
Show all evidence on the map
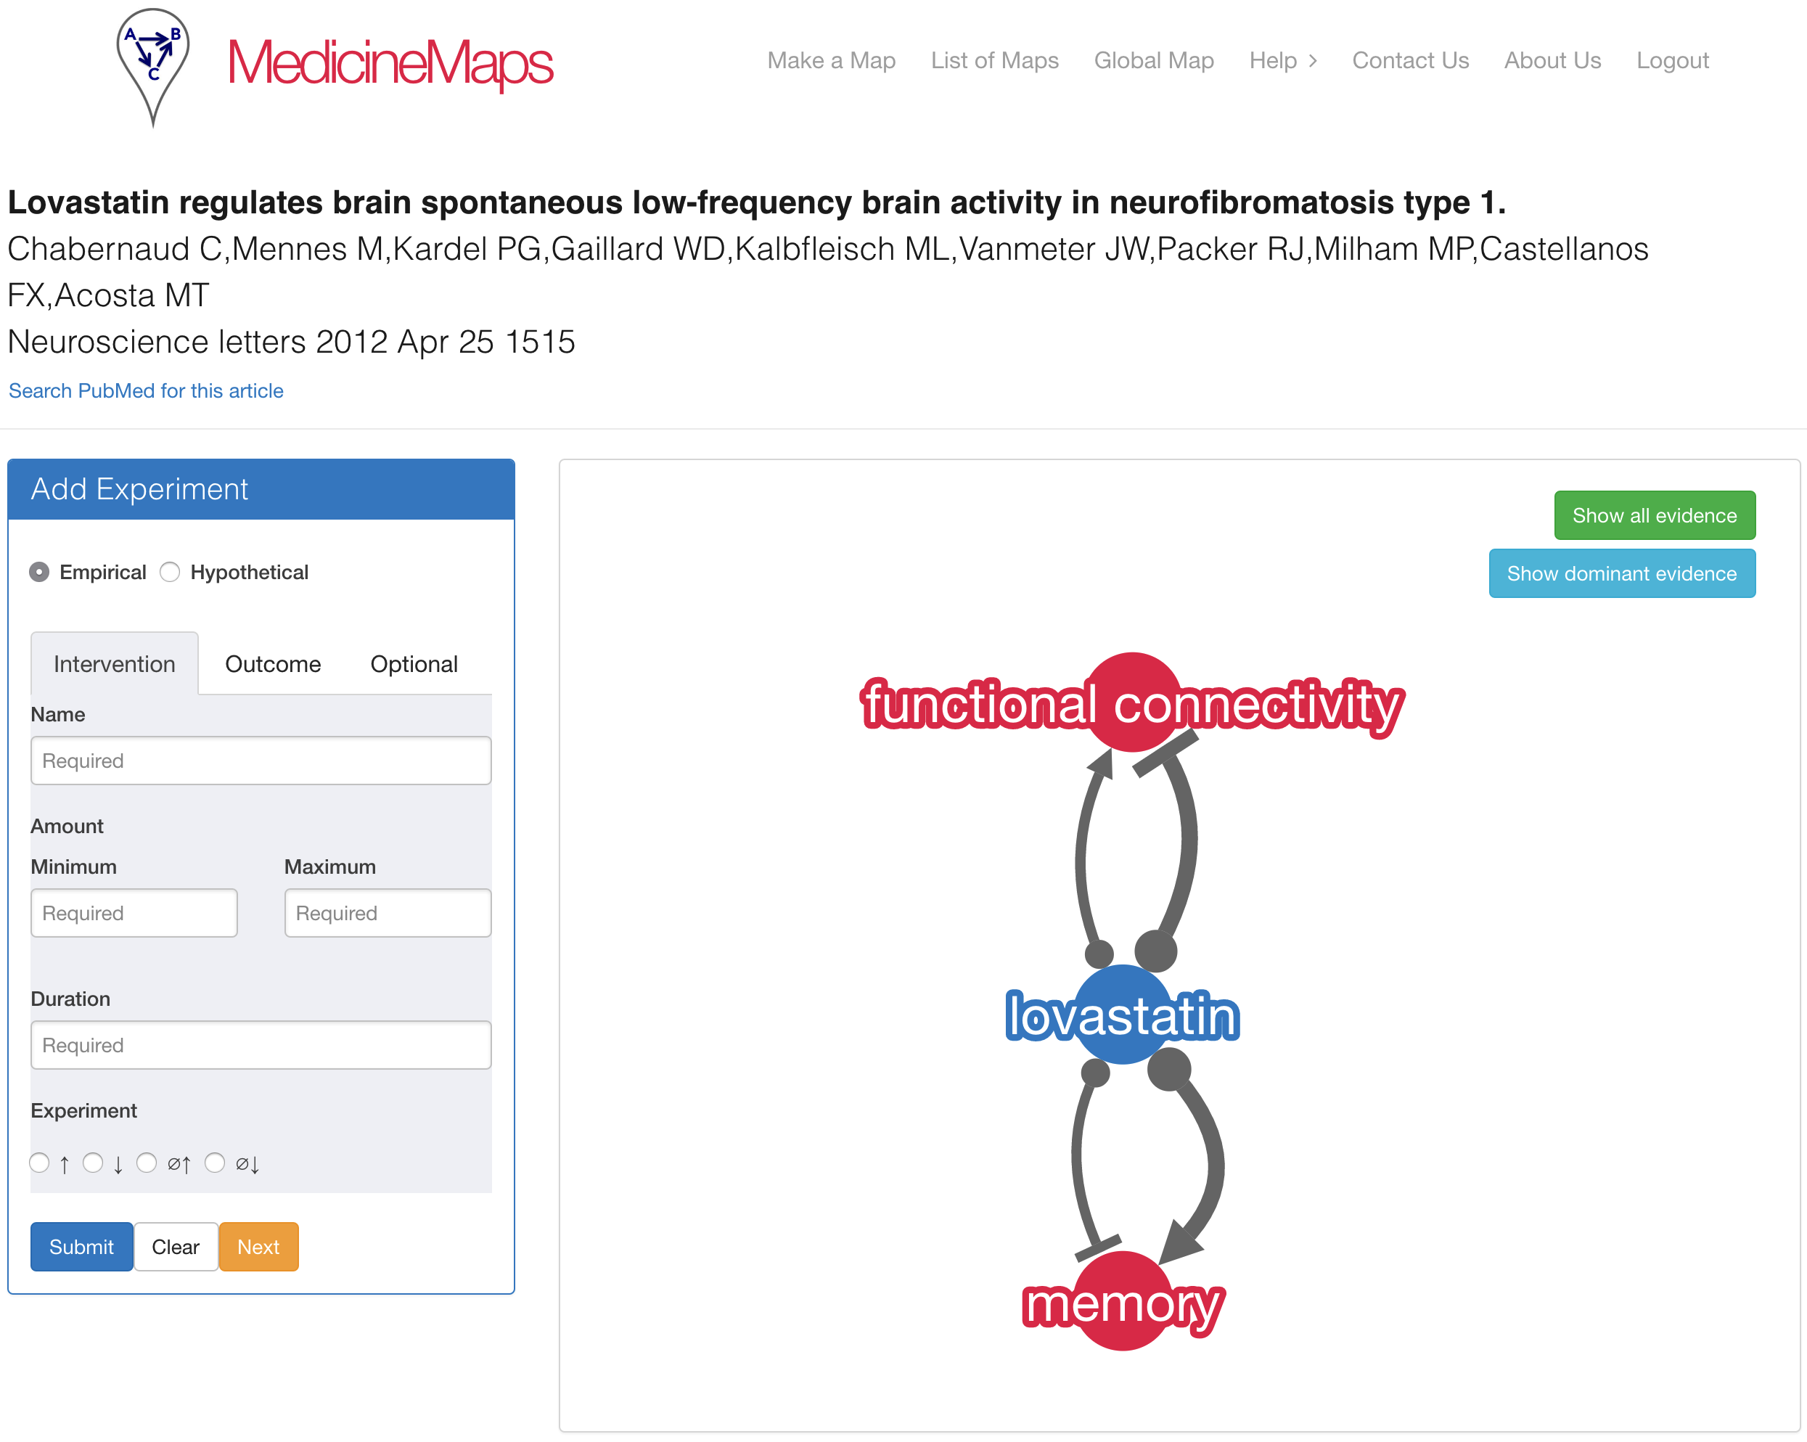coord(1651,515)
